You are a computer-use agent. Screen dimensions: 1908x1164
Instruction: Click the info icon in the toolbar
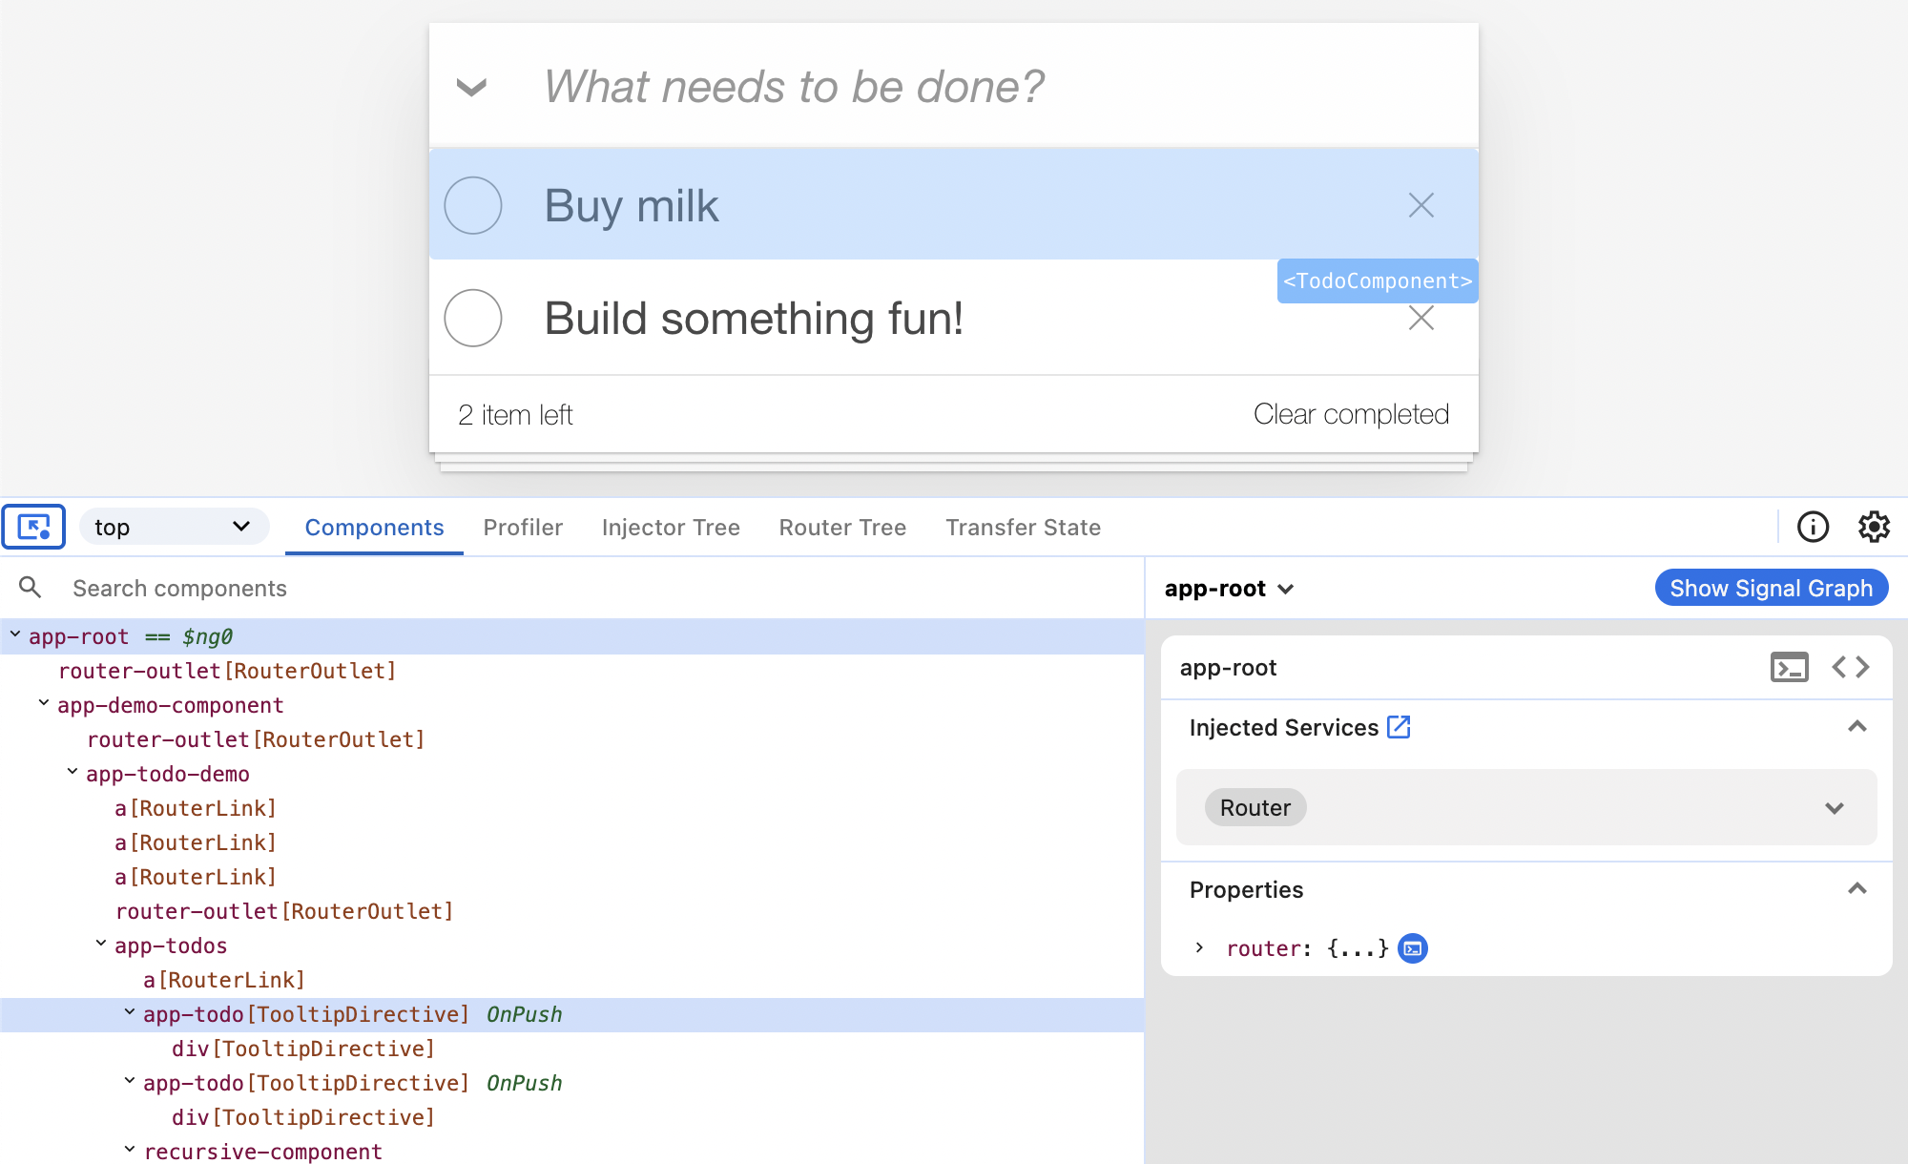[x=1813, y=526]
